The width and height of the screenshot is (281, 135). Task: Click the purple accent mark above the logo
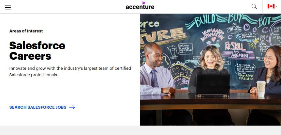click(x=143, y=3)
